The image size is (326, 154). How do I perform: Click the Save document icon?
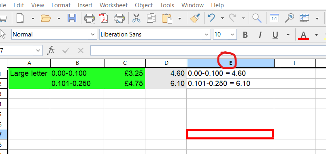(x=72, y=19)
